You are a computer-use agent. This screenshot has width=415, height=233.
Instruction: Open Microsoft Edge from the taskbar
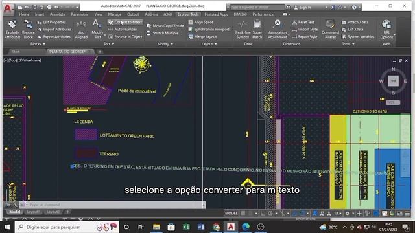point(246,227)
